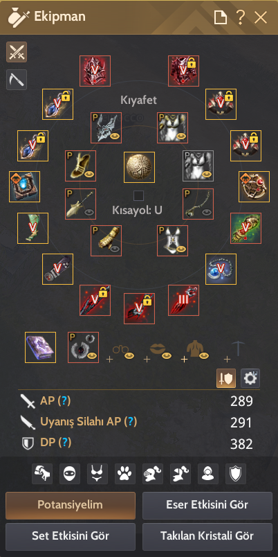Click Eser Etkisini Gör button

click(207, 505)
